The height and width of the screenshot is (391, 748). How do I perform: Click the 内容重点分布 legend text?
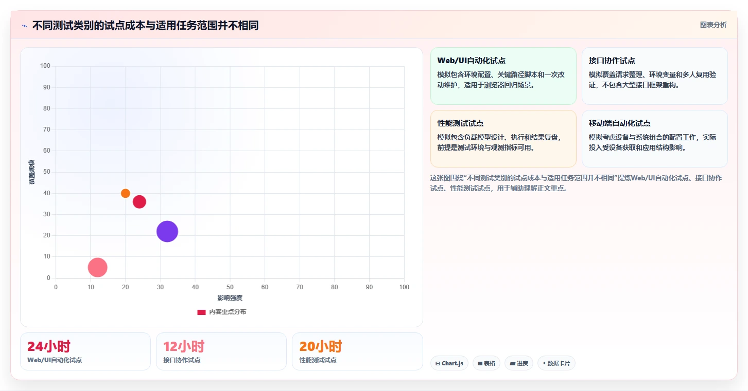228,312
